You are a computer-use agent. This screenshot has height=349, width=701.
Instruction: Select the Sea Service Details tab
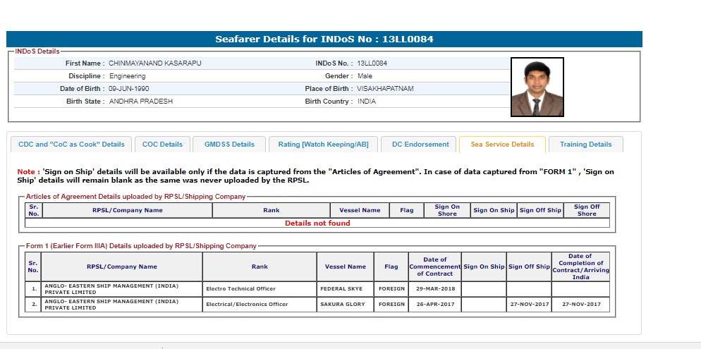pyautogui.click(x=502, y=145)
